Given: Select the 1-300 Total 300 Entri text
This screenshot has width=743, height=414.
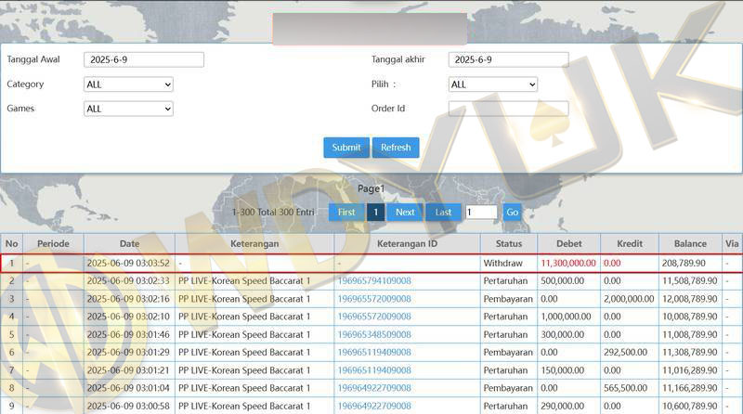Looking at the screenshot, I should click(273, 213).
